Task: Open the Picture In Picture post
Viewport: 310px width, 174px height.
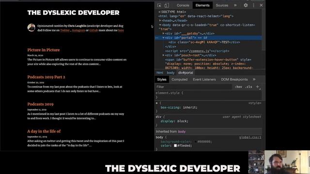Action: click(x=44, y=50)
